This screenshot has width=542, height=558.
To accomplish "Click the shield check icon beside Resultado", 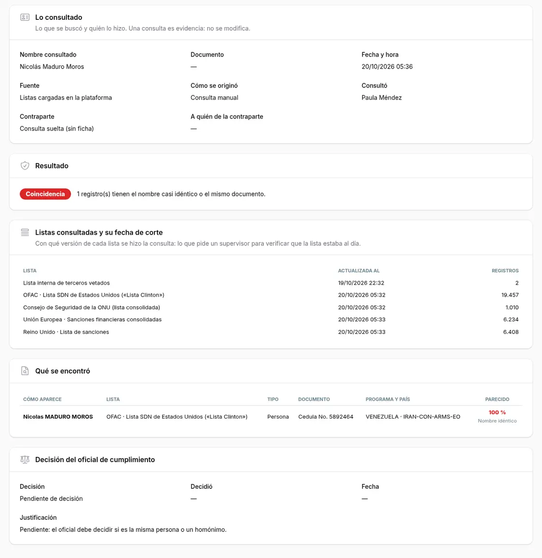I will pos(25,166).
